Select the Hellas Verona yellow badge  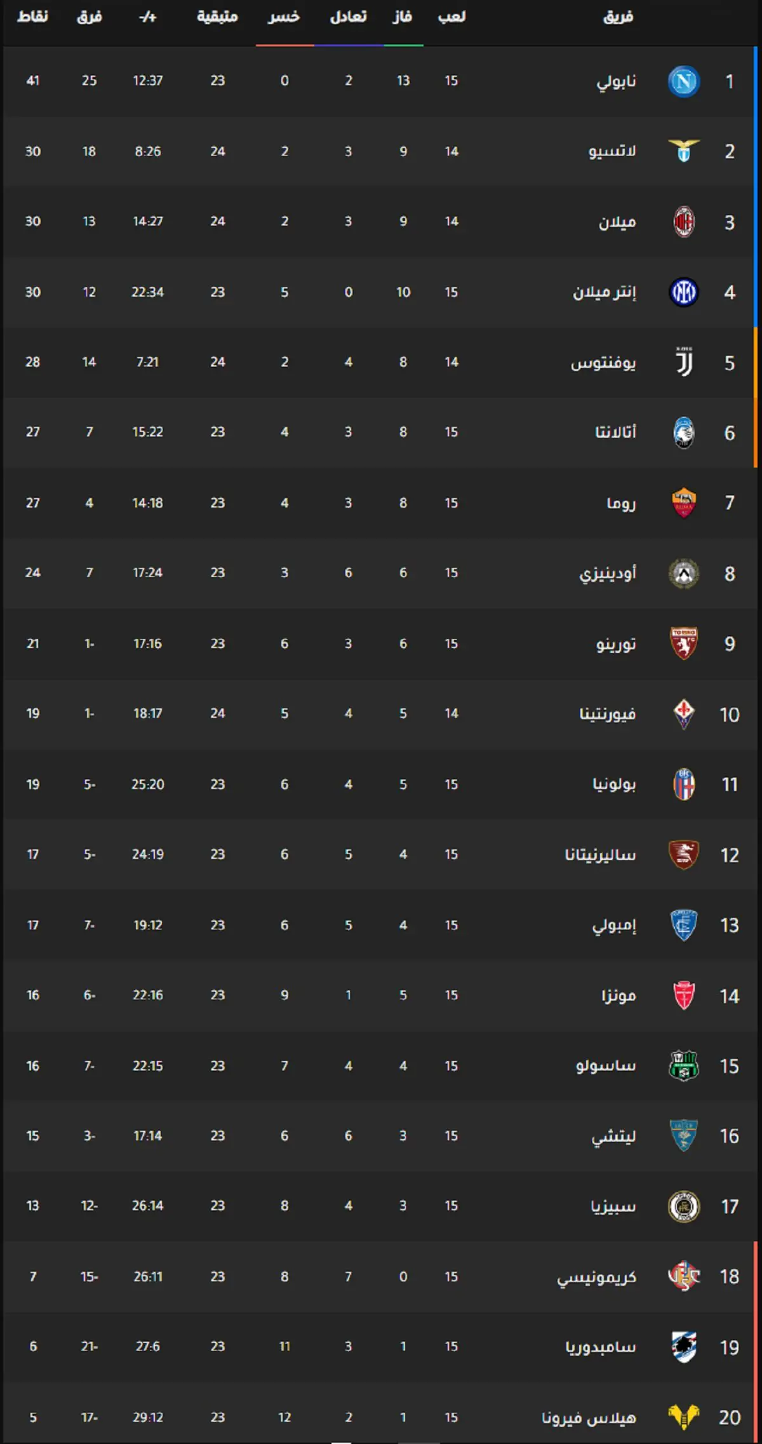coord(684,1417)
